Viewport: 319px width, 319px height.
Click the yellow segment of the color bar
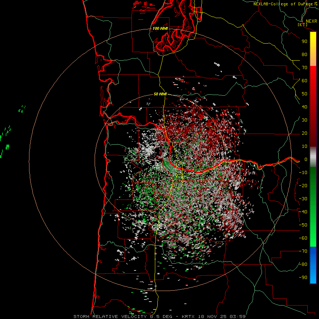pos(313,41)
